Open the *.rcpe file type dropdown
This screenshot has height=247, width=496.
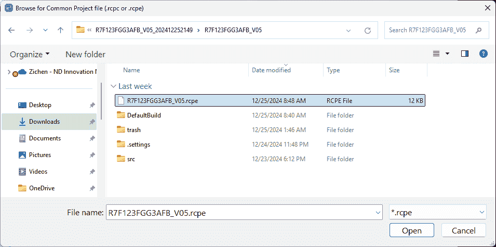481,212
